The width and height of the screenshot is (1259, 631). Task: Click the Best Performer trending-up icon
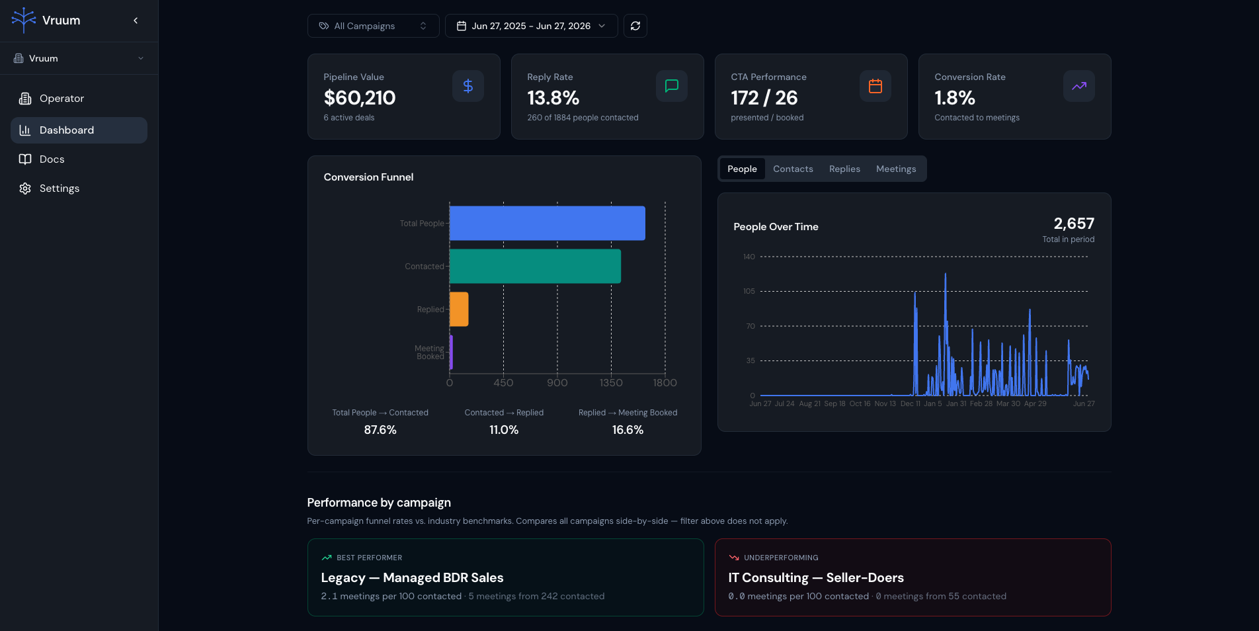pos(327,558)
